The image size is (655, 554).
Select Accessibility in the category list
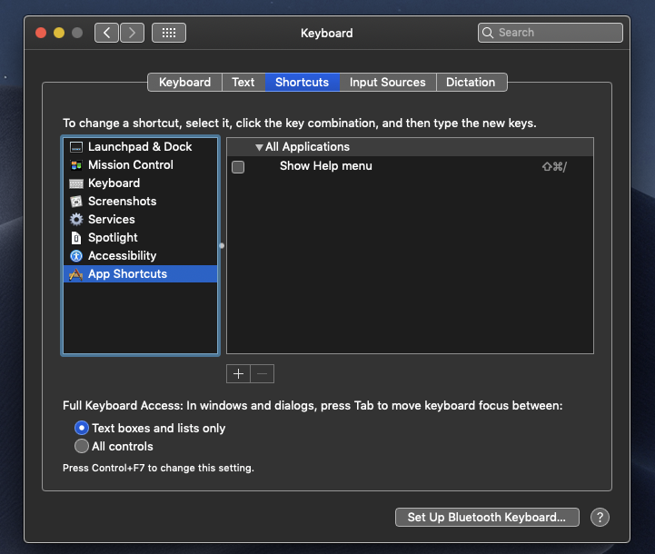point(140,256)
